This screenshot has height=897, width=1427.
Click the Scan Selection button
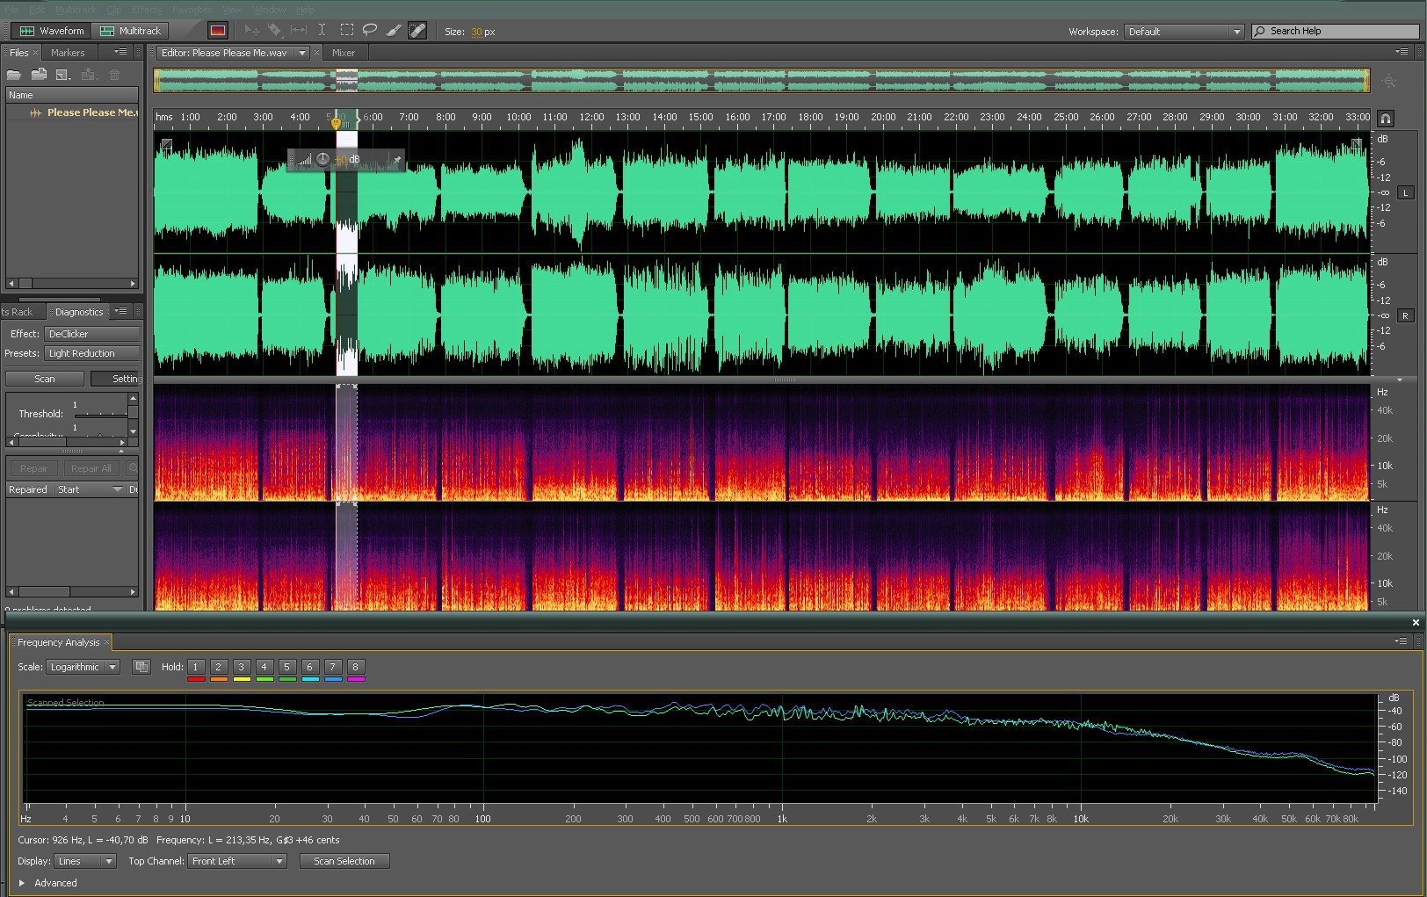[344, 861]
